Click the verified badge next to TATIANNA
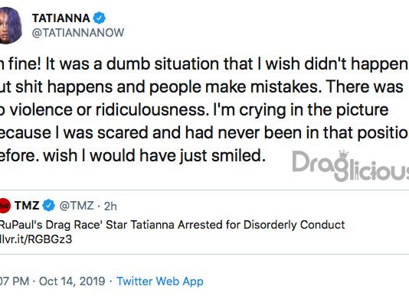This screenshot has height=299, width=409. point(99,18)
